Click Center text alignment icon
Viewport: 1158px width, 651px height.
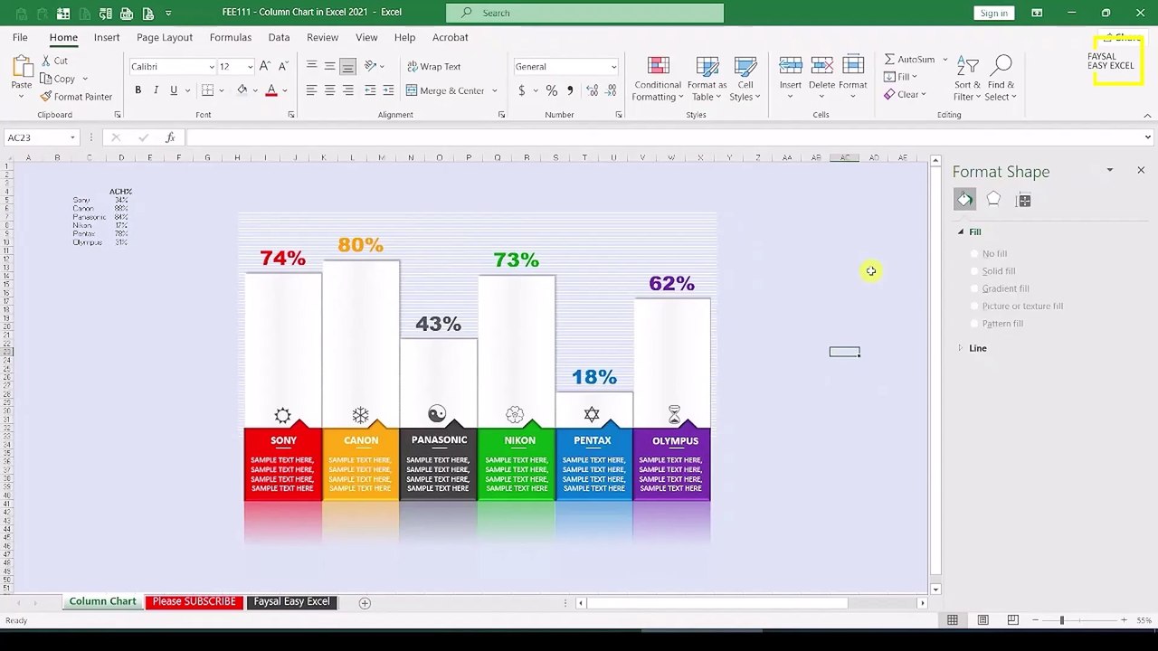click(329, 90)
